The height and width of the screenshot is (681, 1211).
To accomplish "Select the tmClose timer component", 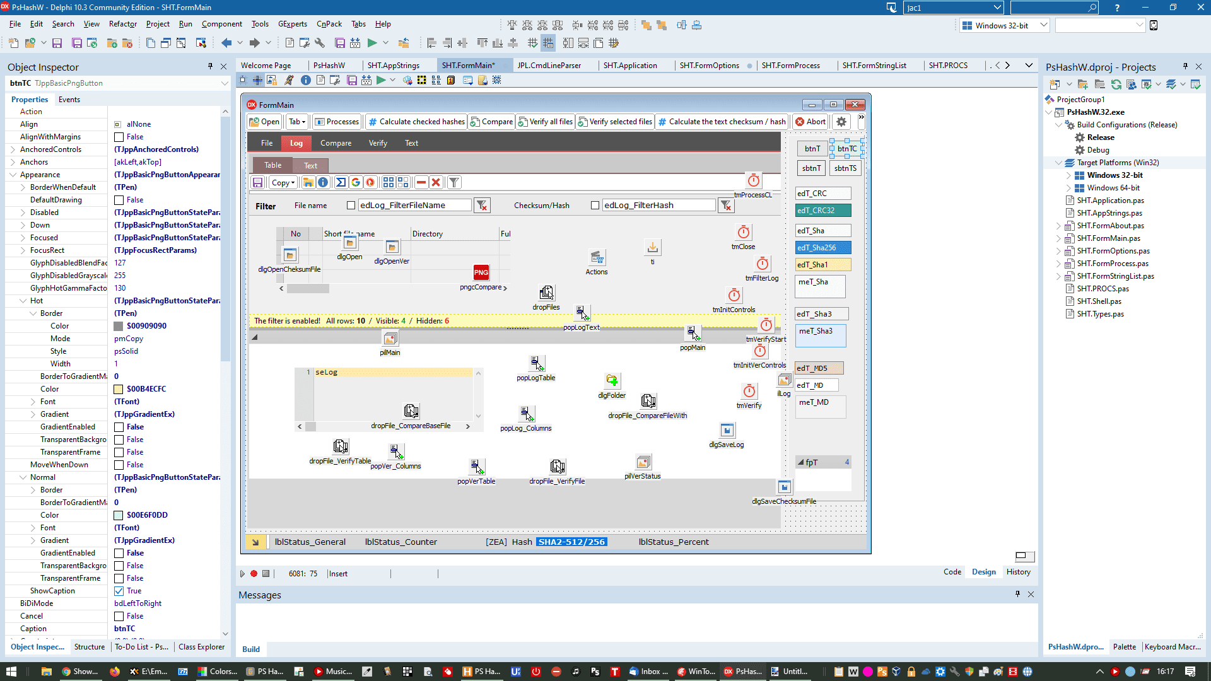I will 744,232.
